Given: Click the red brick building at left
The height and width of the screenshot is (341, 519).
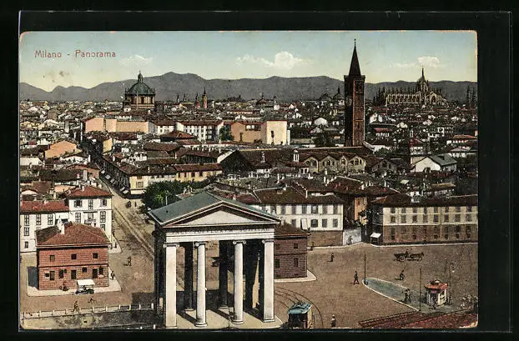Looking at the screenshot, I should point(73,258).
